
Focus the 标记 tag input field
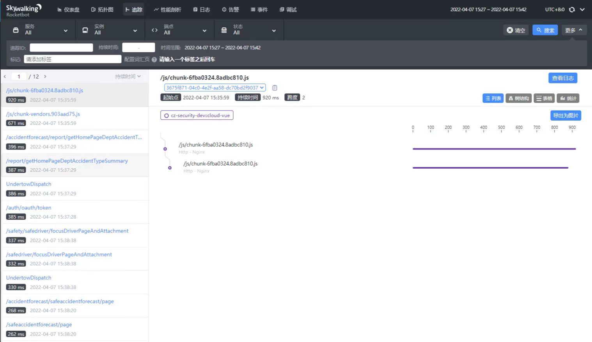pos(73,59)
